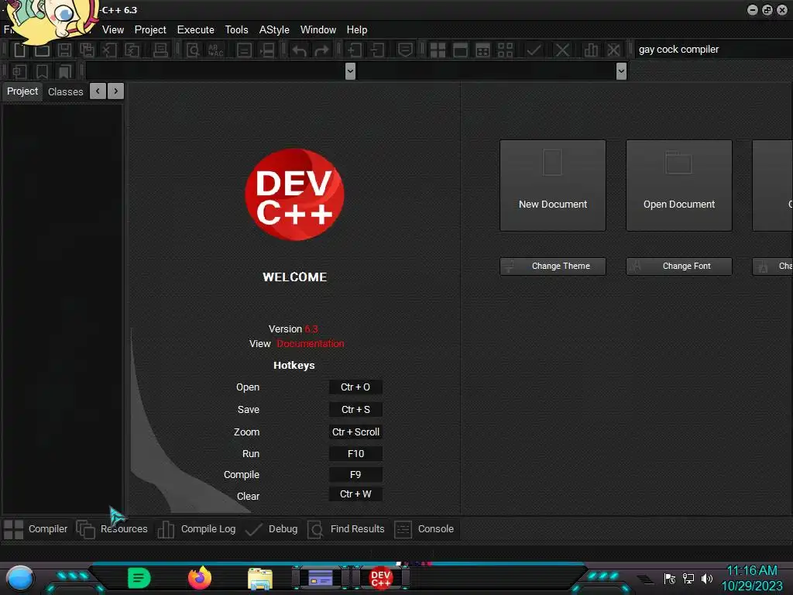Open the Debug bottom tab
The width and height of the screenshot is (793, 595).
click(271, 529)
